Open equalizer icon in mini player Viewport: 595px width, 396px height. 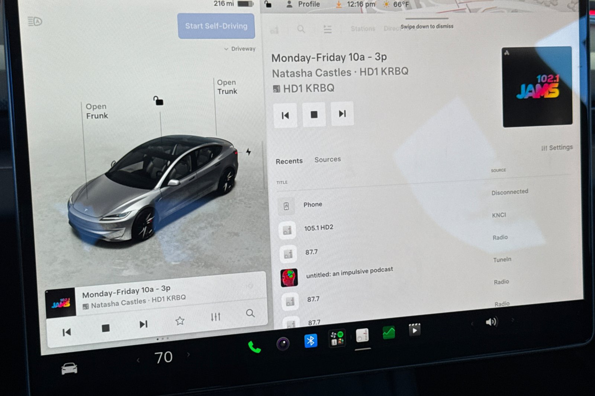[x=216, y=317]
